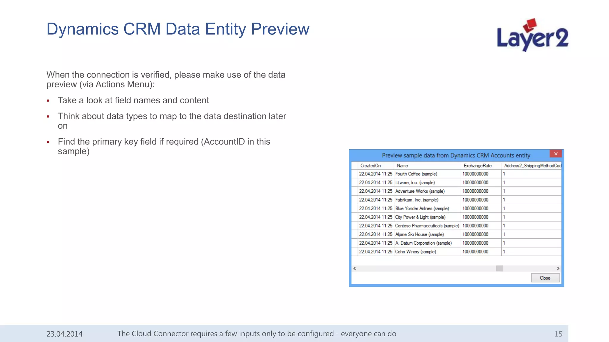Click the bullet 'Take a look at field names'

[x=133, y=100]
